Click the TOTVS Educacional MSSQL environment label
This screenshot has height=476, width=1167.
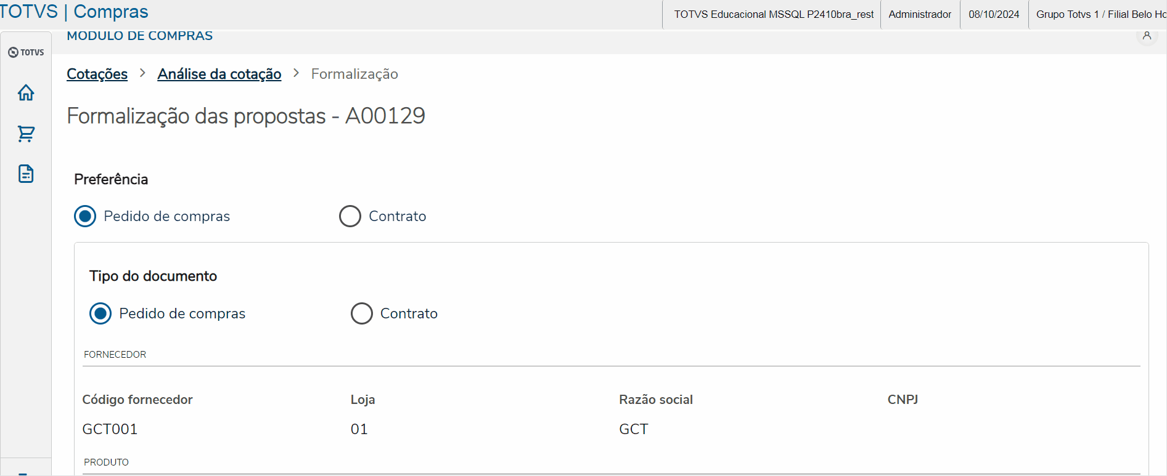(774, 14)
